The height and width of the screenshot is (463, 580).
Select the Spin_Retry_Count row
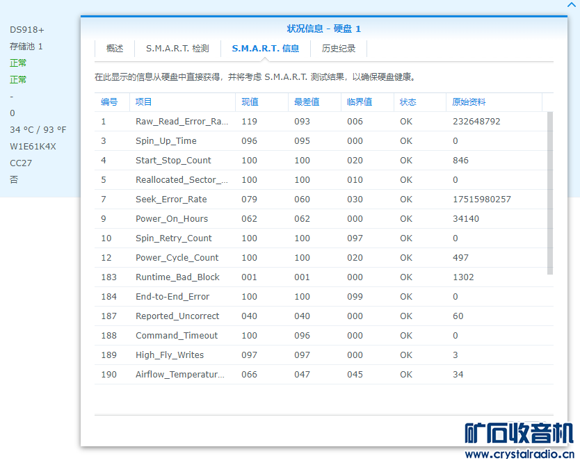click(321, 238)
